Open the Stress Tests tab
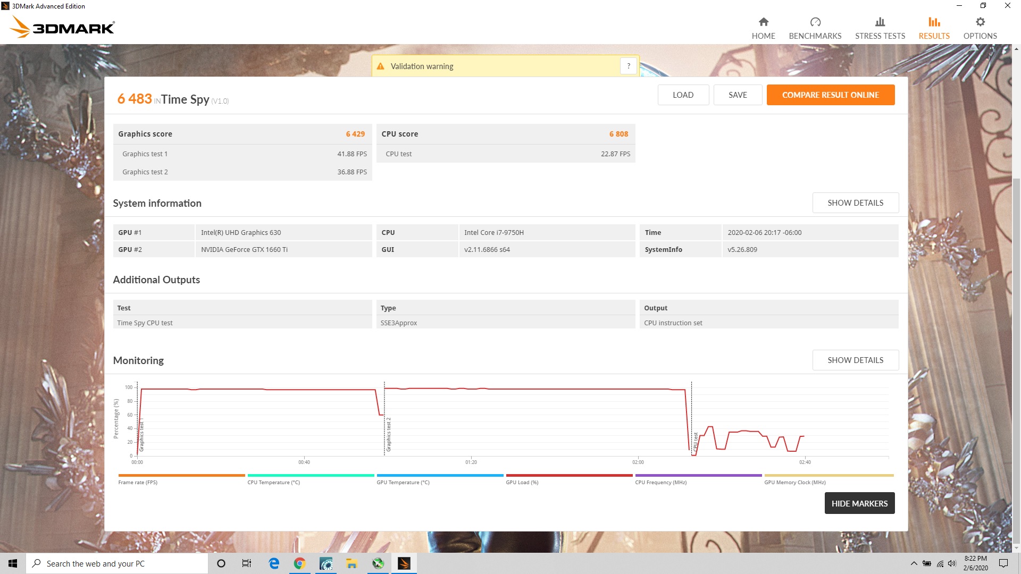Image resolution: width=1021 pixels, height=574 pixels. point(880,28)
